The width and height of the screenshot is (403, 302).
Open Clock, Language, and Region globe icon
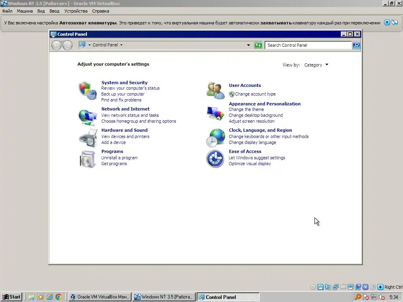[x=216, y=138]
